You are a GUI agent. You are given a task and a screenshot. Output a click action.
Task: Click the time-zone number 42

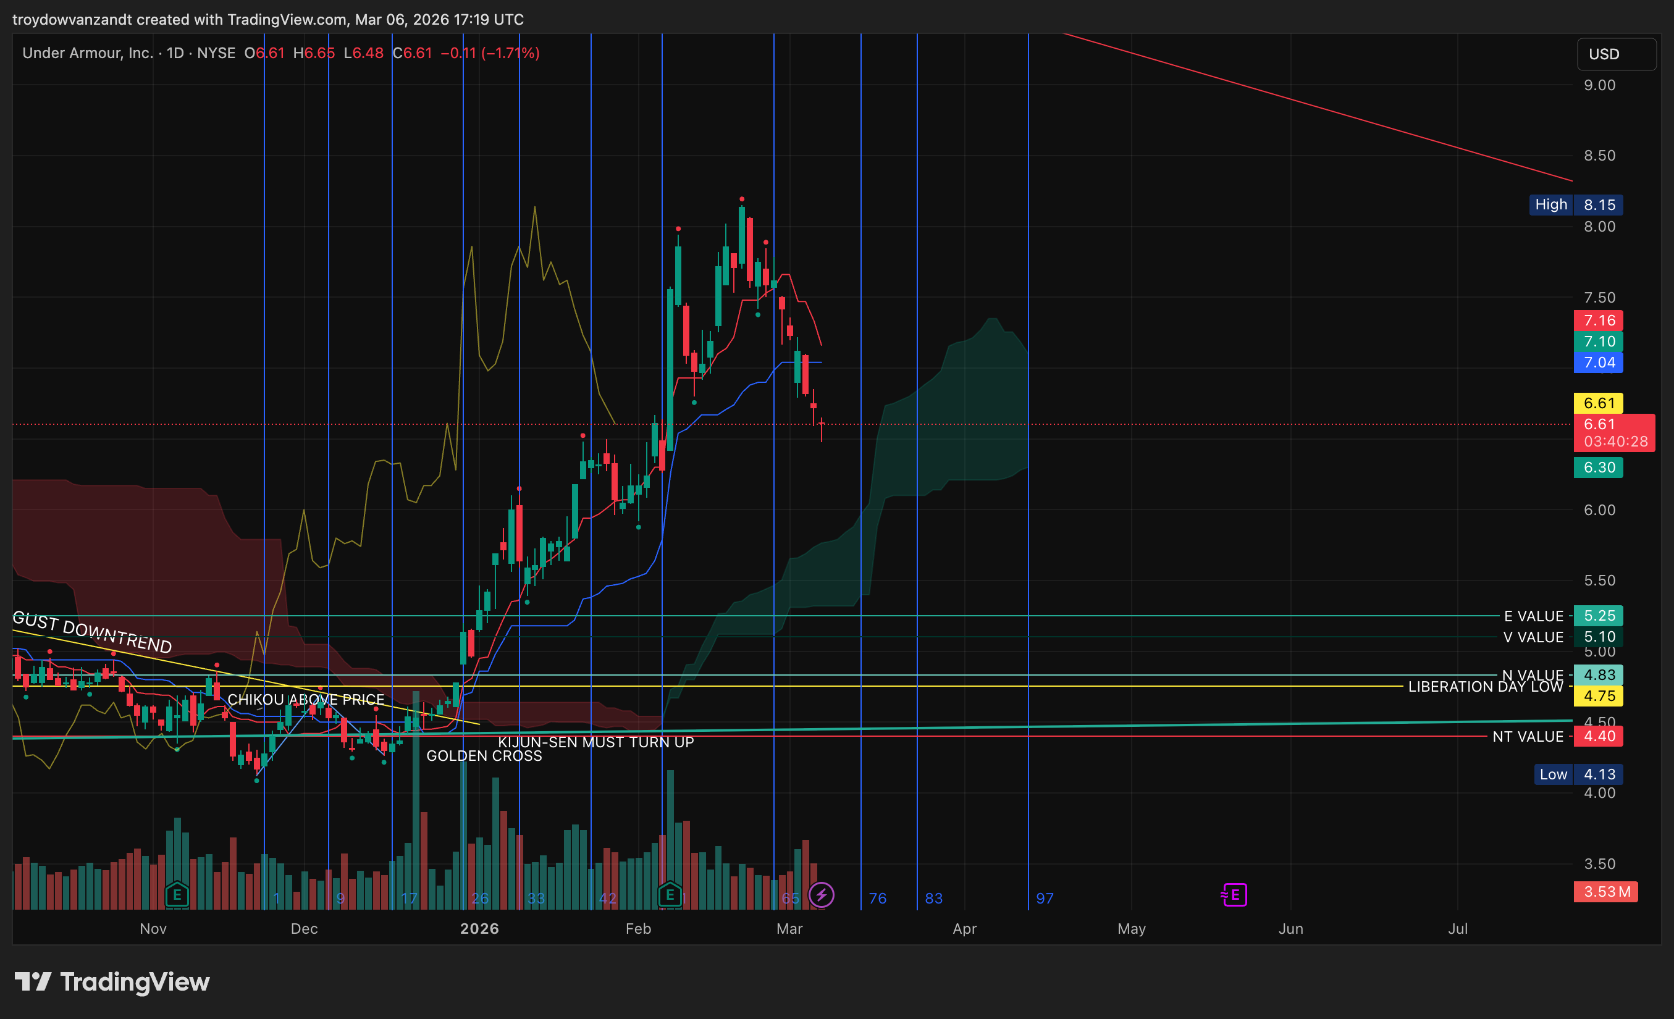pos(607,899)
